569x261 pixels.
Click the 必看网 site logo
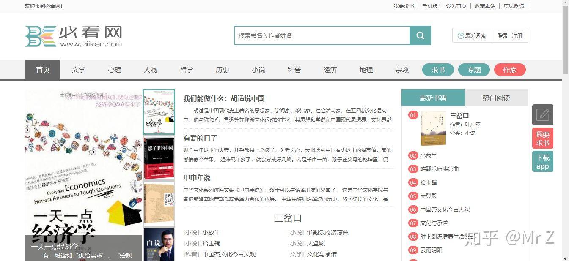pos(74,36)
